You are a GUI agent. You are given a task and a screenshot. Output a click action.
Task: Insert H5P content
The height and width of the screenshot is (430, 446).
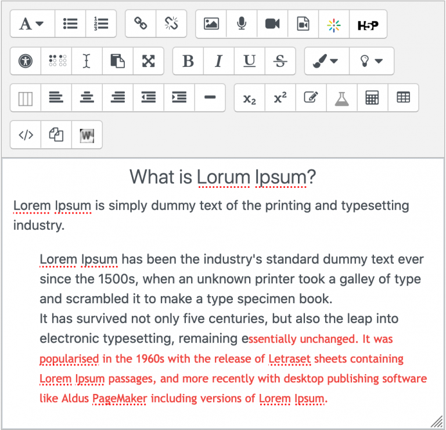[x=368, y=24]
